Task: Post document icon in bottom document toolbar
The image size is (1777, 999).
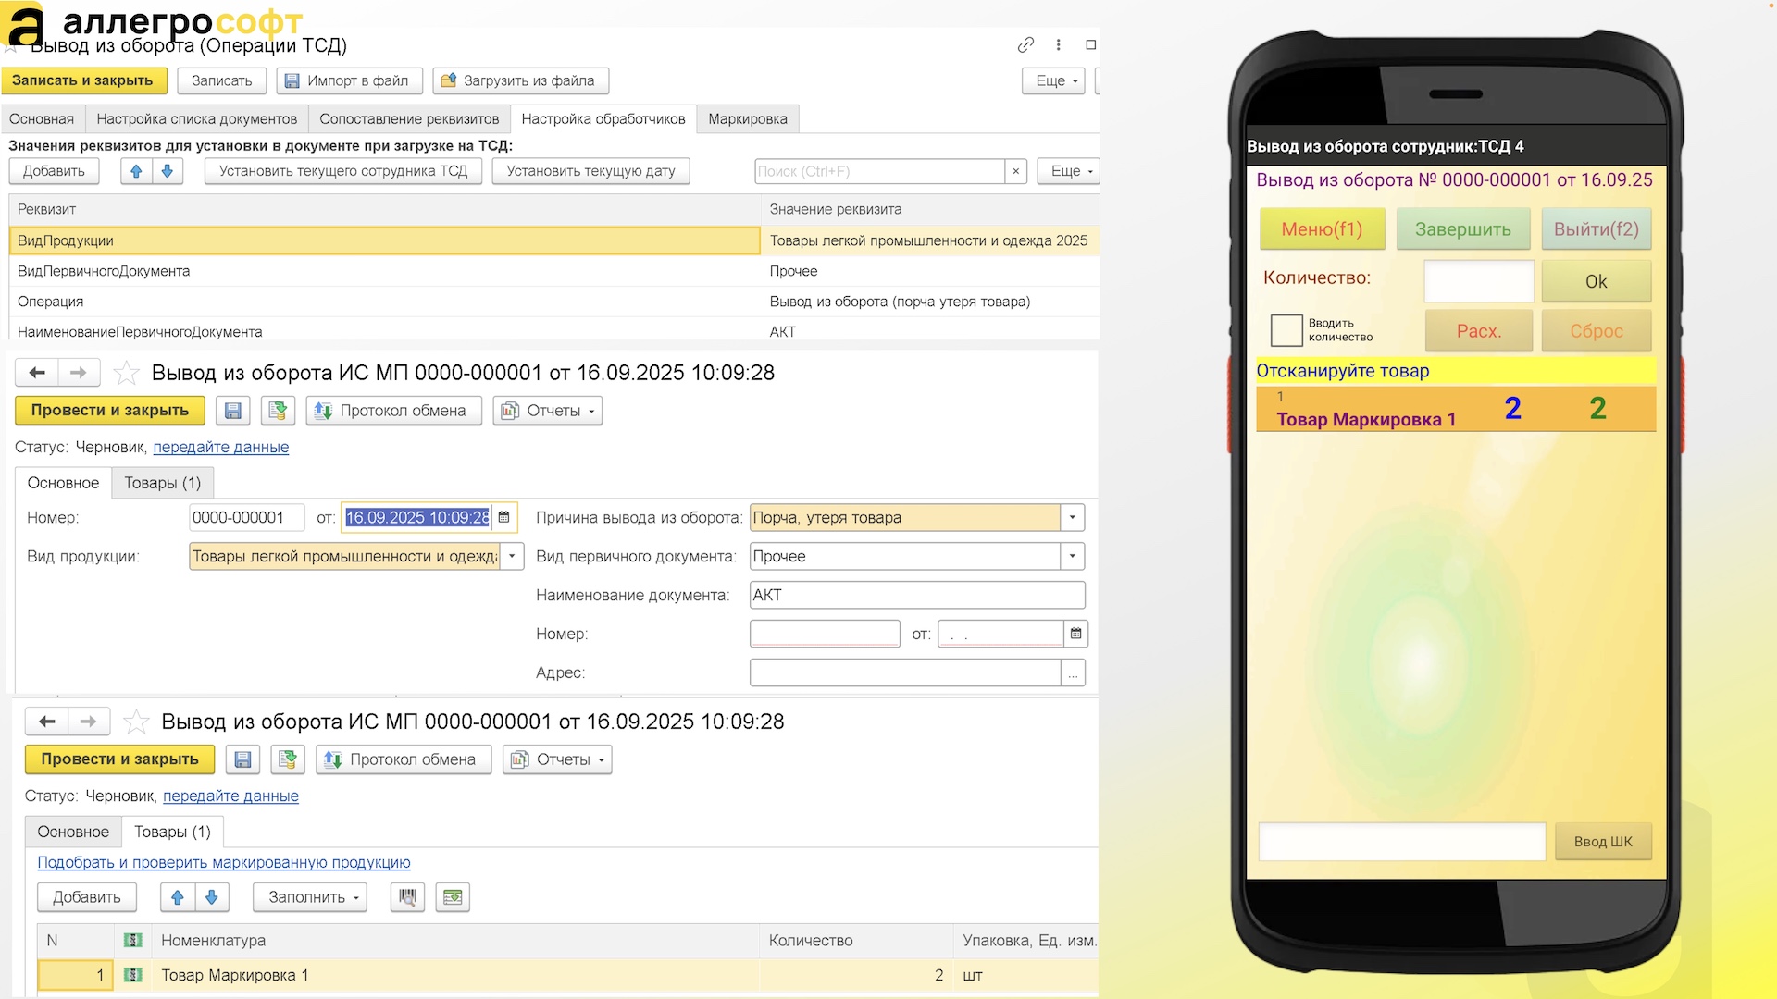Action: click(x=288, y=759)
